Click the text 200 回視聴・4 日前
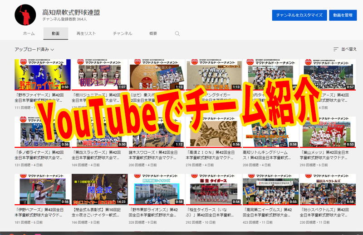The image size is (363, 235). click(142, 165)
